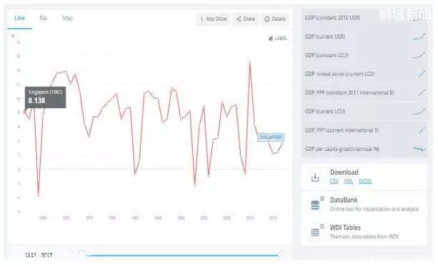Screen dimensions: 438x267
Task: Download data as EXCEL
Action: pos(365,181)
